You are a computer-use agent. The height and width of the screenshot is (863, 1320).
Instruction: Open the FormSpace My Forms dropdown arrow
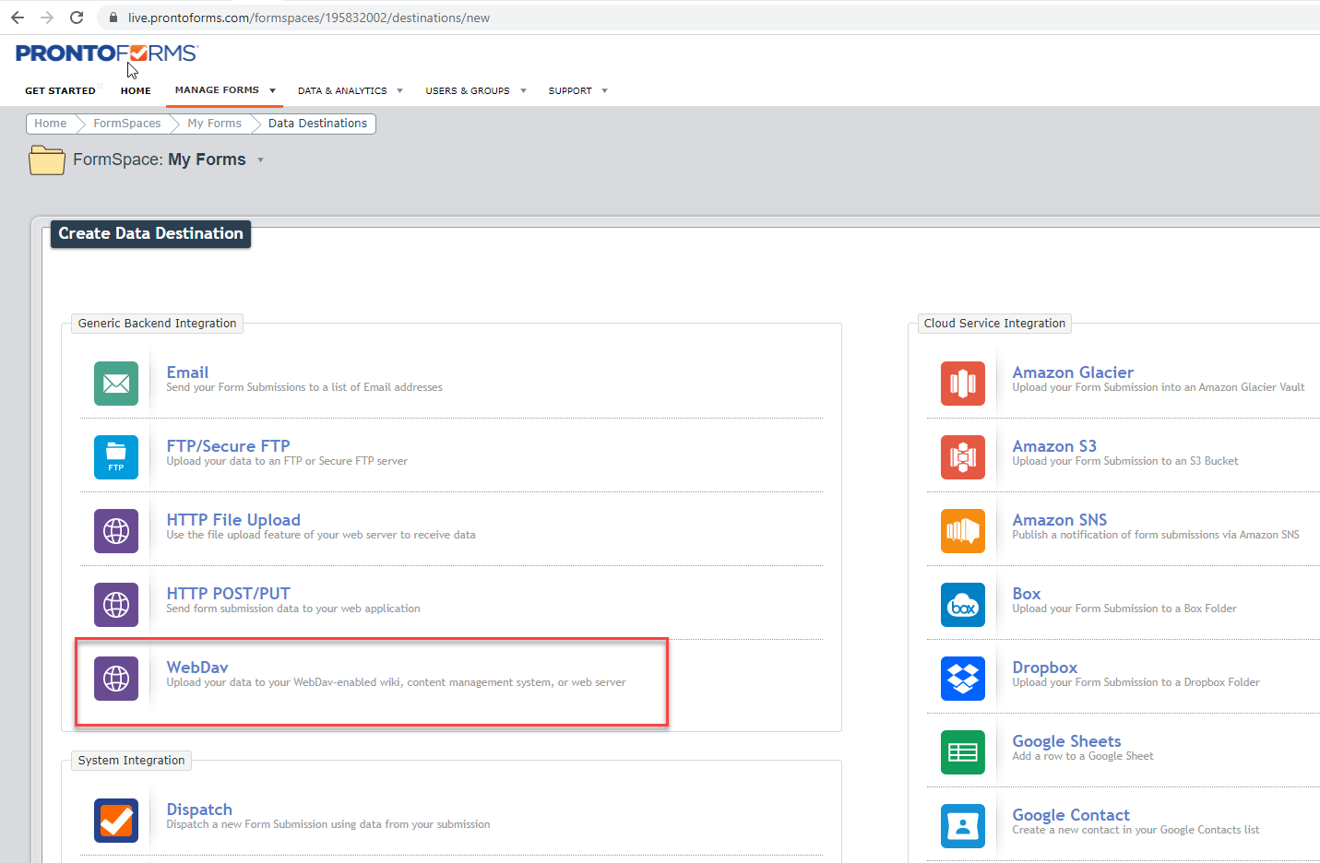pos(260,160)
